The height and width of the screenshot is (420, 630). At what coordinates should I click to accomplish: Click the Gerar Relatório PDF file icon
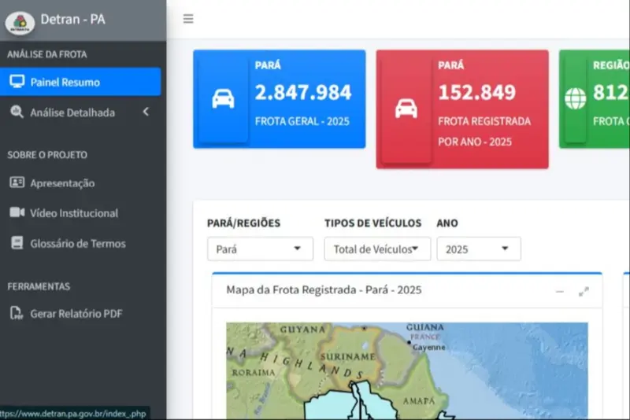(x=17, y=314)
